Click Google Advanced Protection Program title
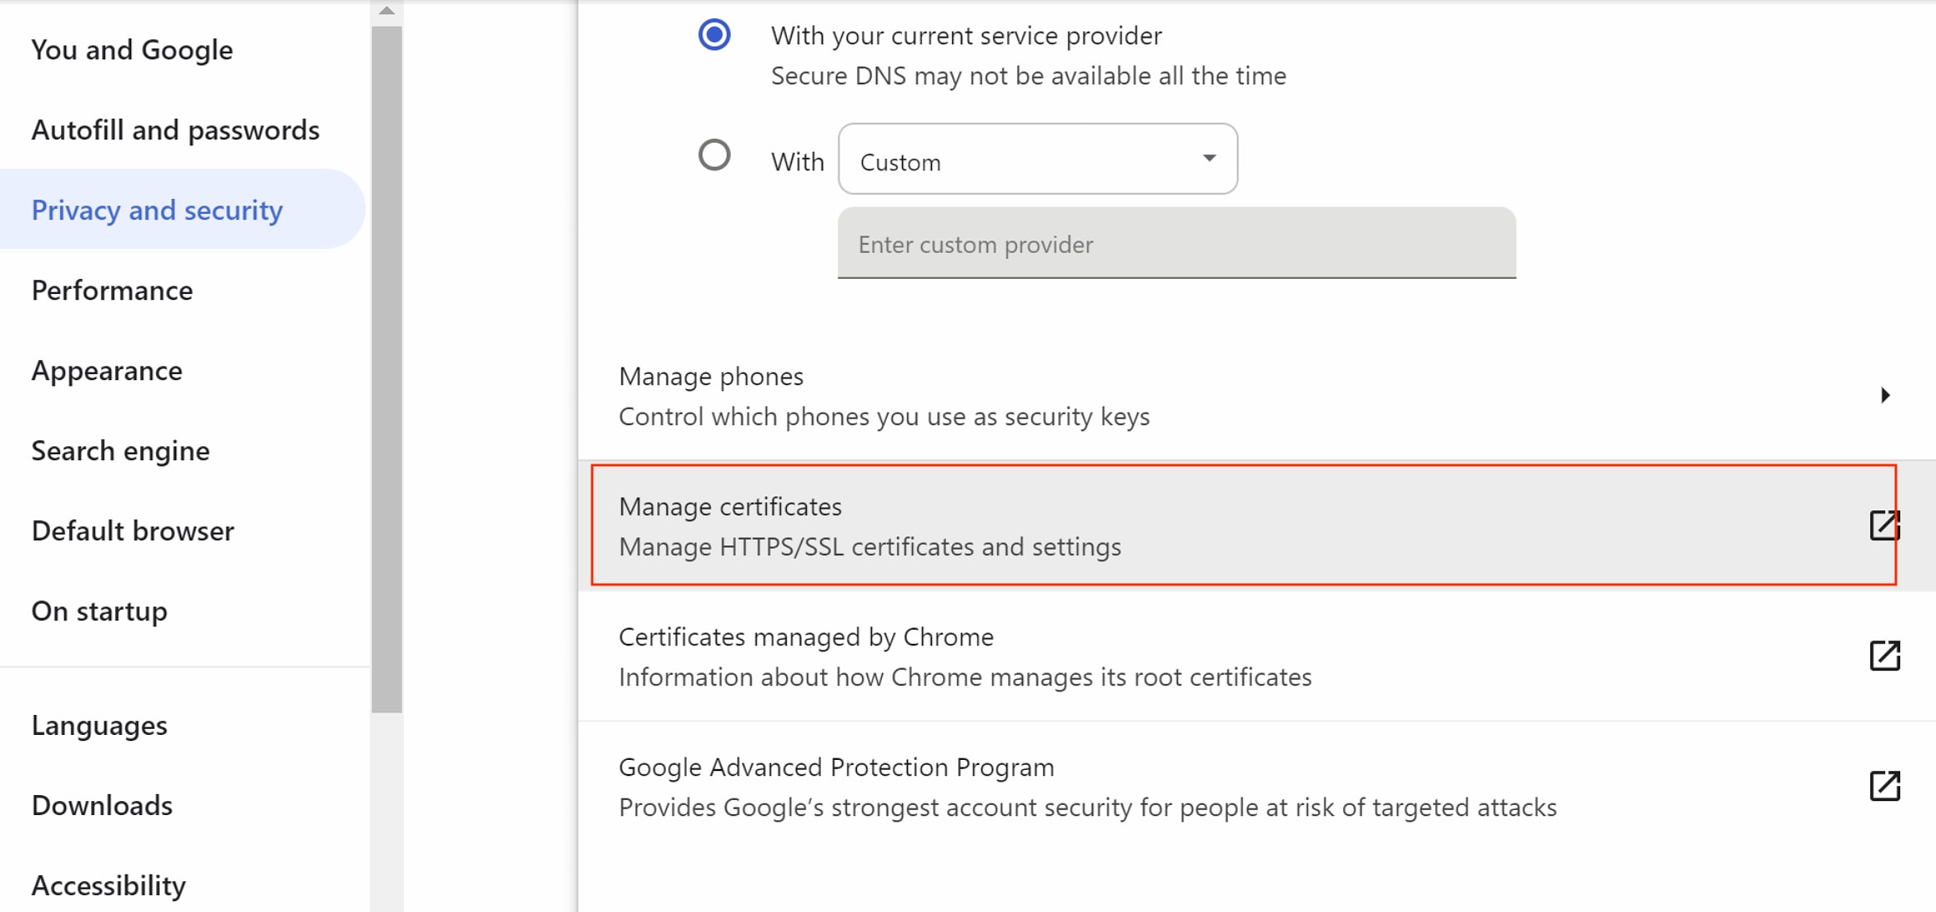The image size is (1936, 912). coord(836,767)
